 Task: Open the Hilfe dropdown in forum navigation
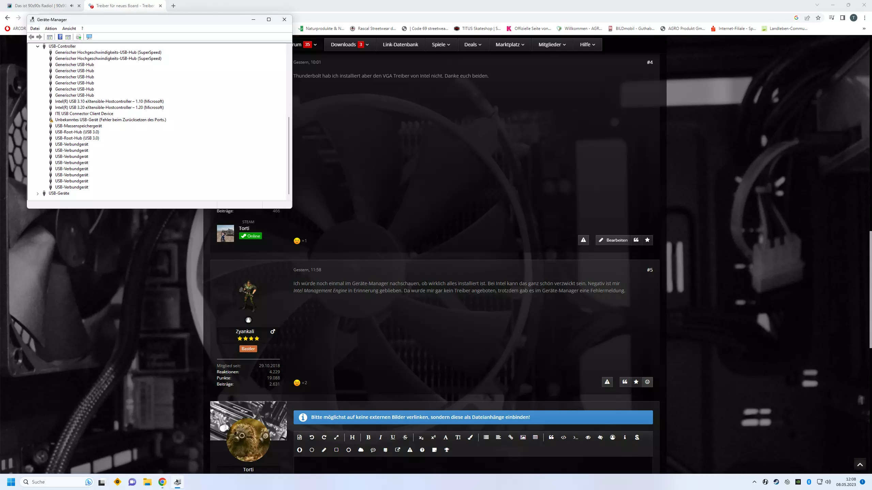588,45
